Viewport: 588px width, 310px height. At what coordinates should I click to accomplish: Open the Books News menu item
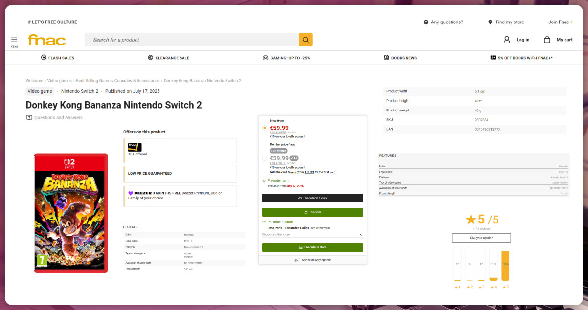pyautogui.click(x=400, y=58)
